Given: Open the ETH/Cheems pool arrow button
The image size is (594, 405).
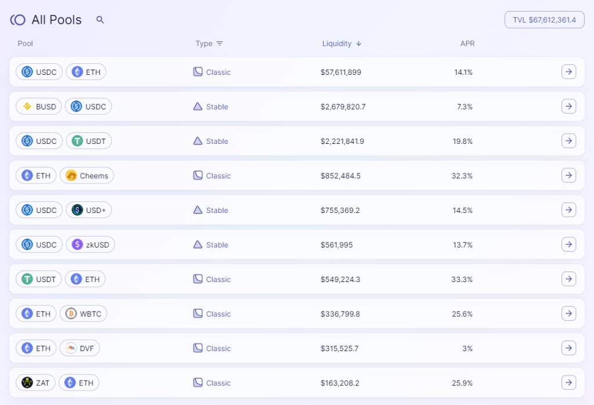Looking at the screenshot, I should click(x=568, y=176).
